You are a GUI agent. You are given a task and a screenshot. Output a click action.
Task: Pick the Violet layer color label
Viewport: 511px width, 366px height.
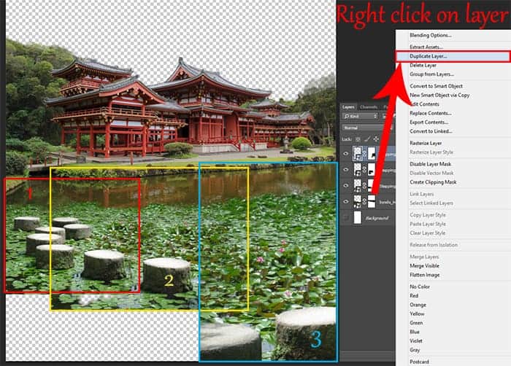(416, 341)
